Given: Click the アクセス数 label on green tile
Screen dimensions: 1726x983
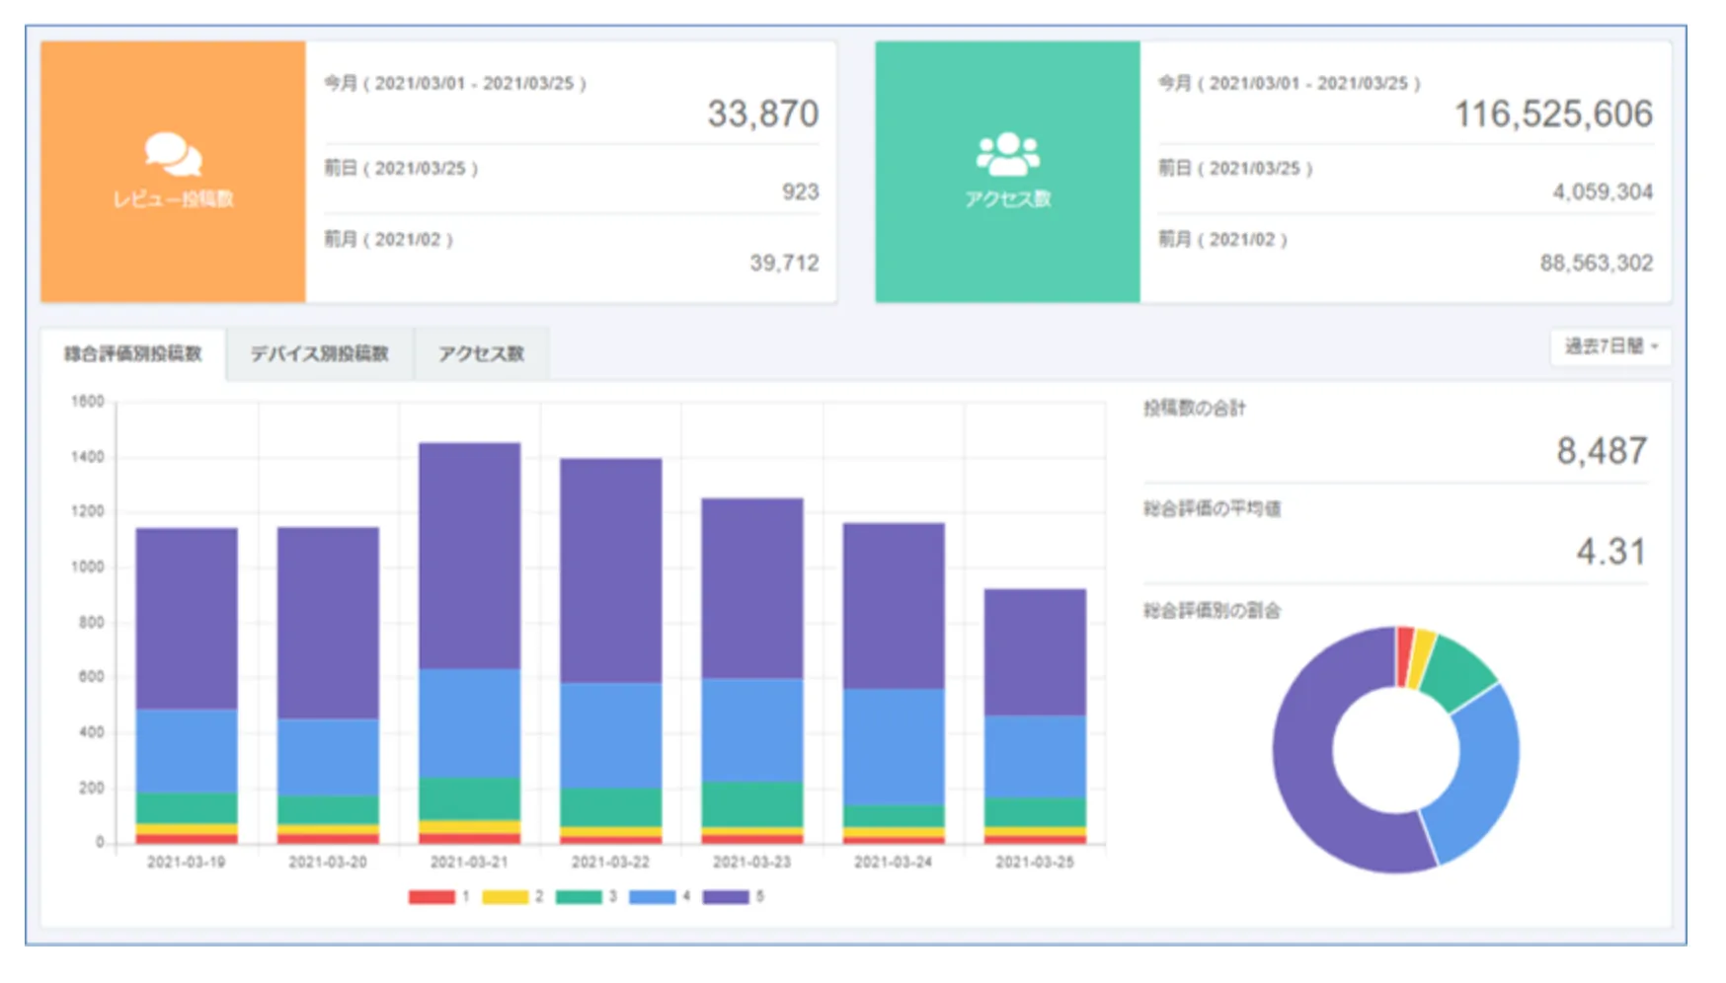Looking at the screenshot, I should point(1007,199).
